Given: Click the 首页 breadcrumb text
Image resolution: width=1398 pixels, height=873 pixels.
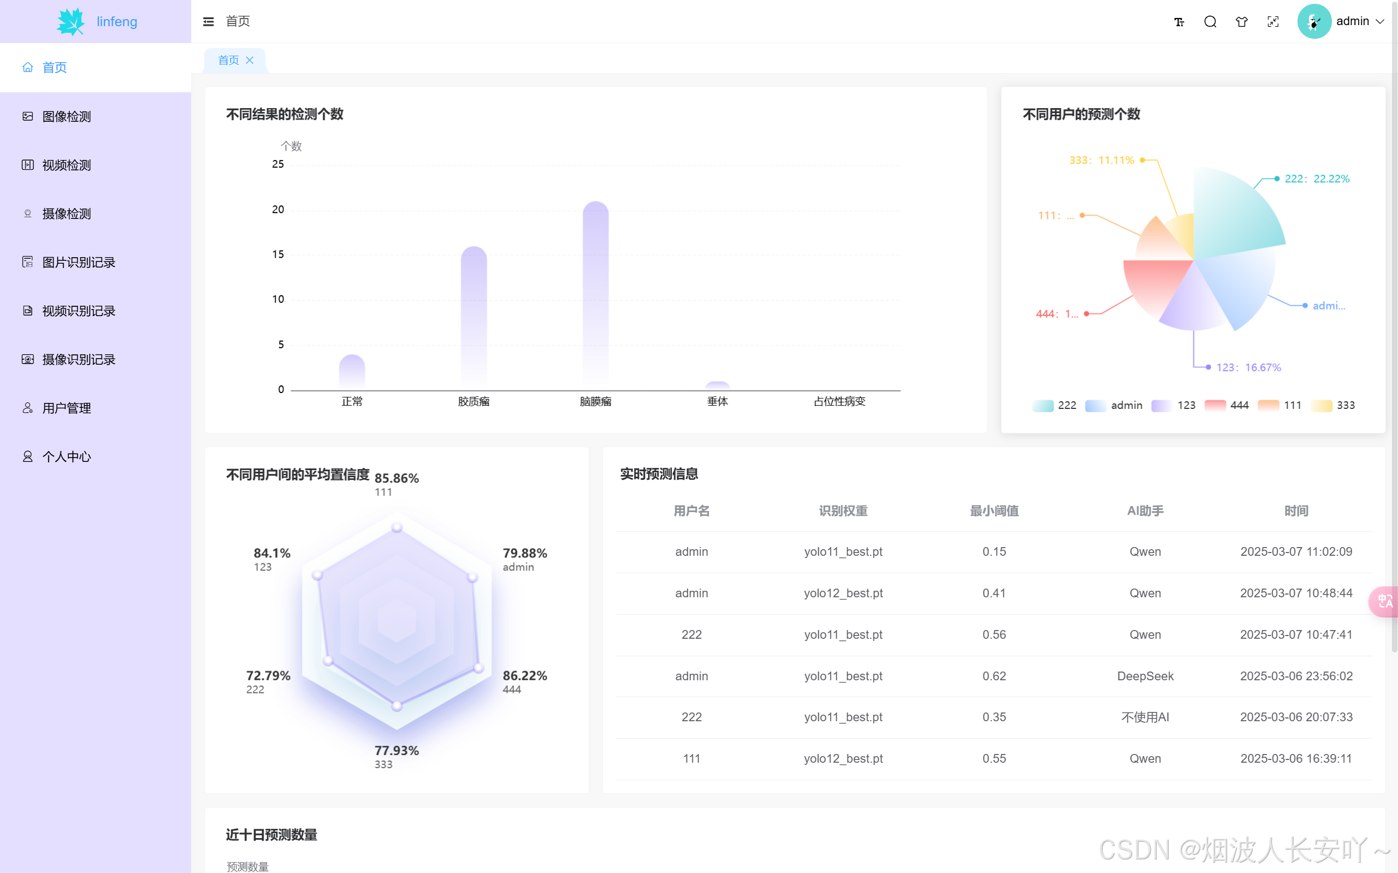Looking at the screenshot, I should tap(238, 21).
